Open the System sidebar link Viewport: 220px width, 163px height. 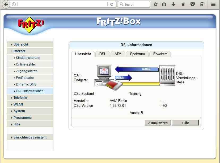click(19, 111)
